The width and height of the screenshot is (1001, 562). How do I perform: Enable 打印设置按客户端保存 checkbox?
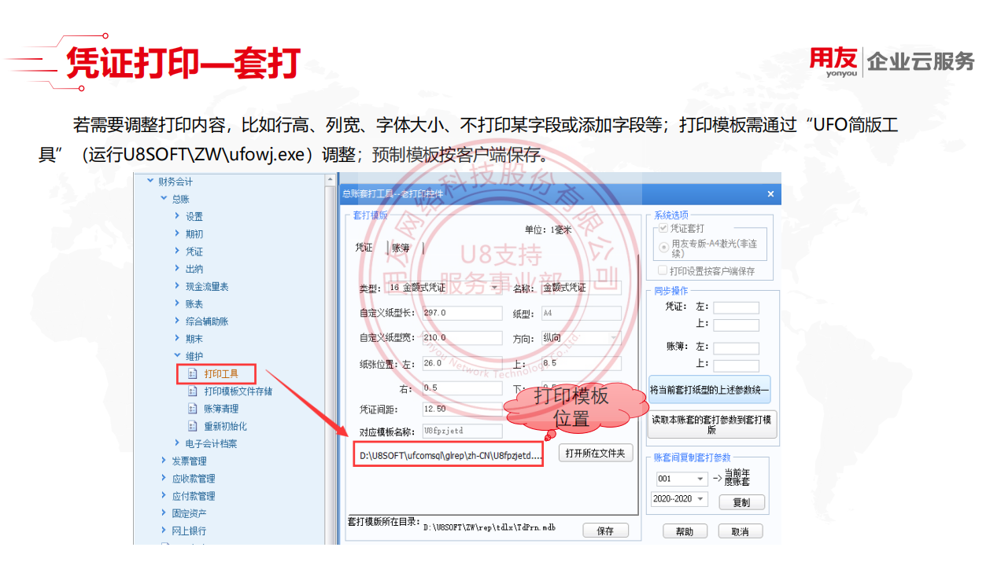[x=663, y=270]
